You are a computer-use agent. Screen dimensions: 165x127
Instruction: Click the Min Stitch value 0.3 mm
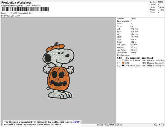pos(134,47)
